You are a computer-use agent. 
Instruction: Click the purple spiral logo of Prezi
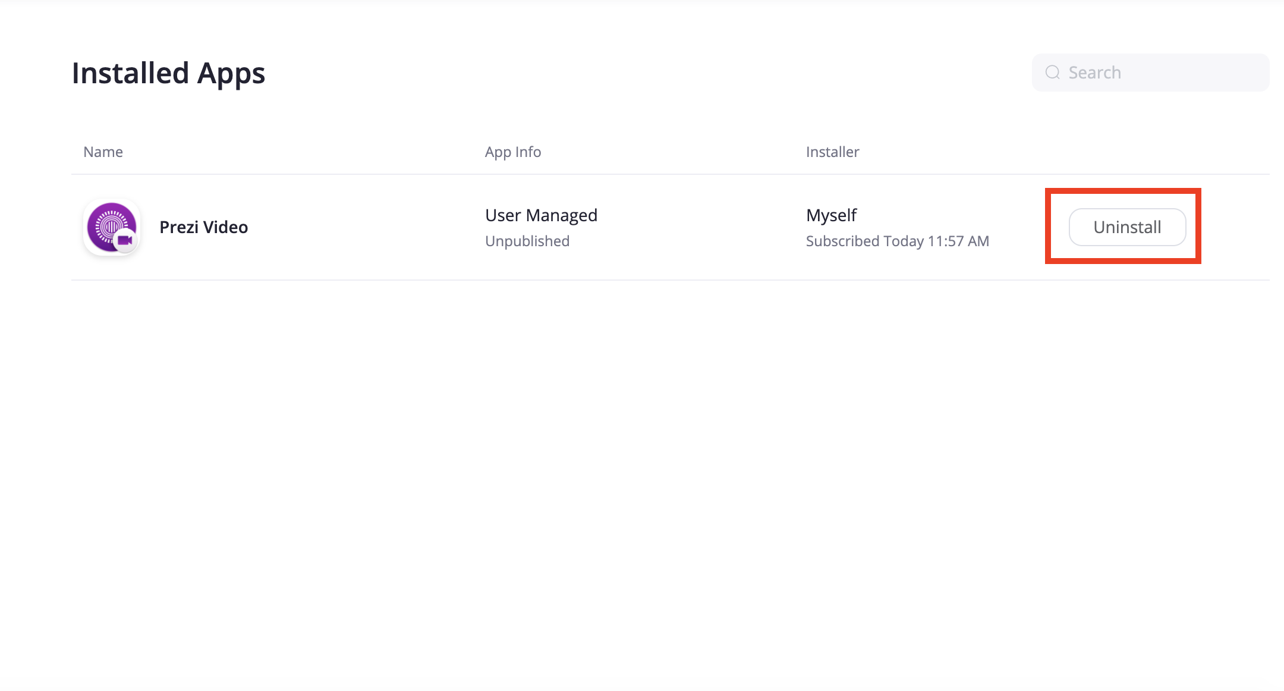tap(109, 224)
